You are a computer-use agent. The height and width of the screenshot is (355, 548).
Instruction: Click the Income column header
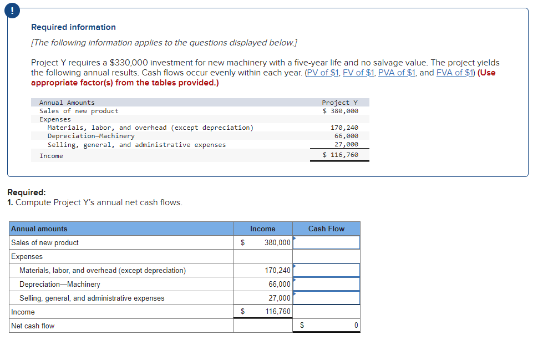(x=263, y=229)
